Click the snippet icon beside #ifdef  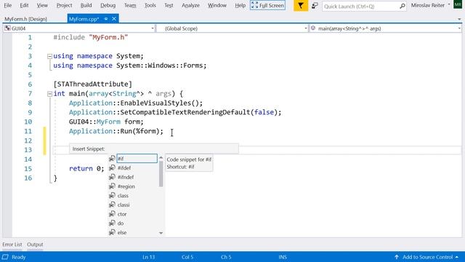[x=112, y=168]
